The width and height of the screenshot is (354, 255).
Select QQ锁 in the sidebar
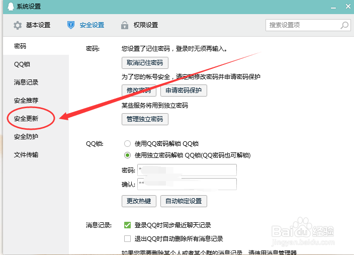pyautogui.click(x=36, y=64)
